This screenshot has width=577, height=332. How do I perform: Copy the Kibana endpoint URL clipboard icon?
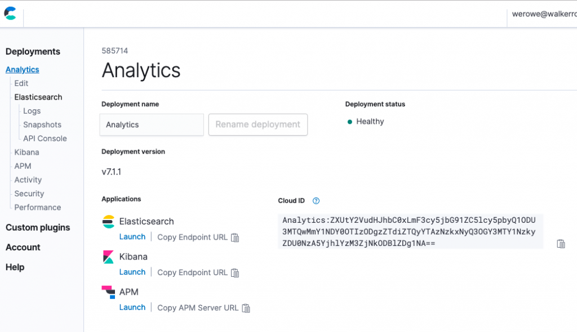(x=235, y=273)
